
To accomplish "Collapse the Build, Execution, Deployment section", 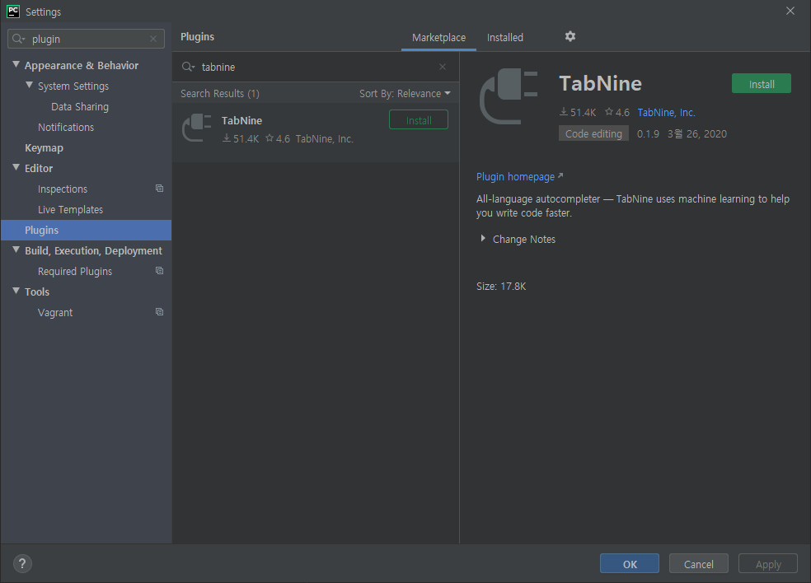I will [x=16, y=250].
